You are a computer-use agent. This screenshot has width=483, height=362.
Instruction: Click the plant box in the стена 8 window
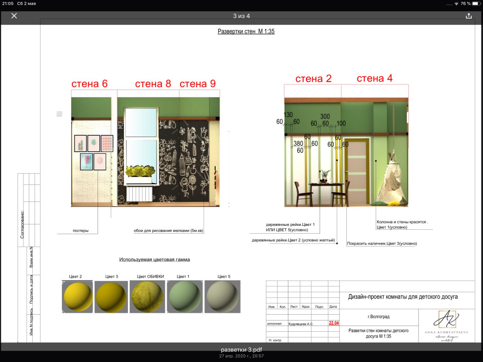coord(140,172)
